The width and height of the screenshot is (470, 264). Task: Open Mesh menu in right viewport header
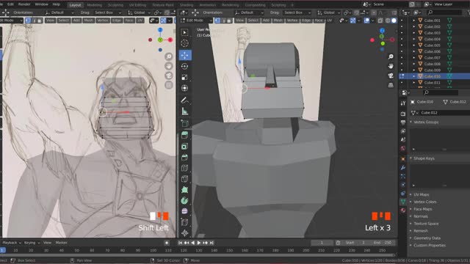coord(278,21)
